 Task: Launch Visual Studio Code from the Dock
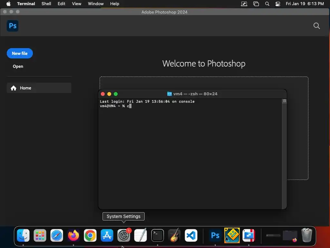pyautogui.click(x=191, y=235)
